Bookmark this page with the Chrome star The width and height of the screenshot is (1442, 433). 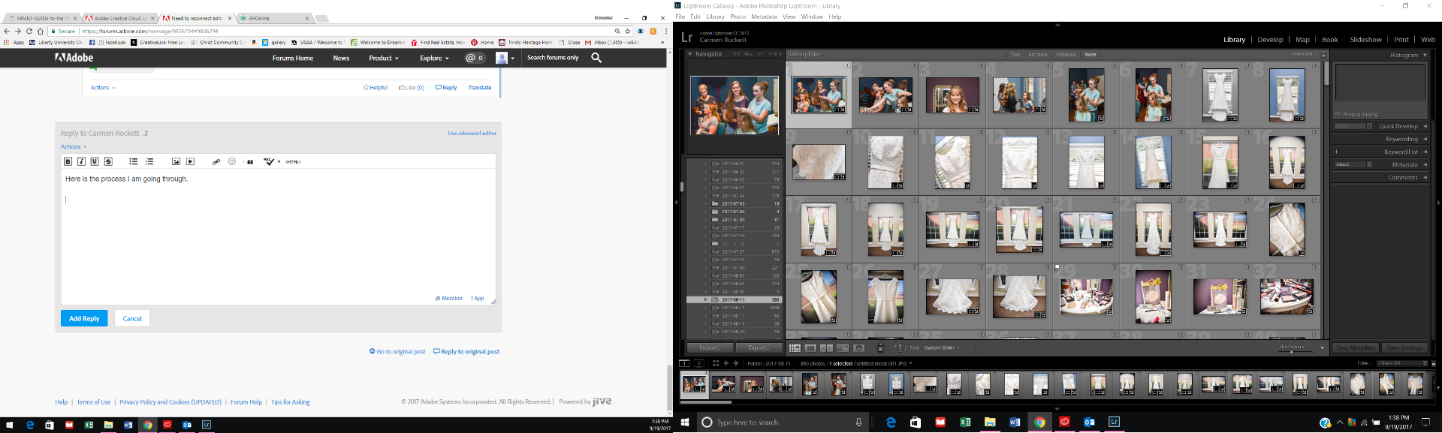click(x=628, y=32)
